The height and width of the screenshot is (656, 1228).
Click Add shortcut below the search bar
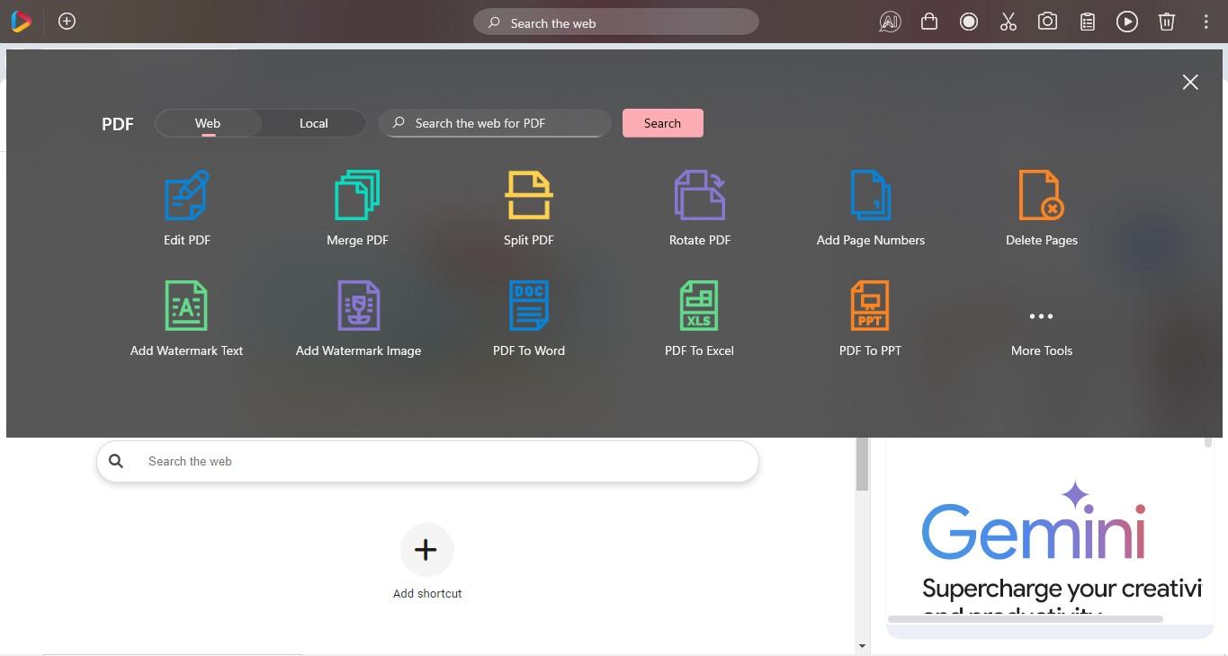point(426,562)
